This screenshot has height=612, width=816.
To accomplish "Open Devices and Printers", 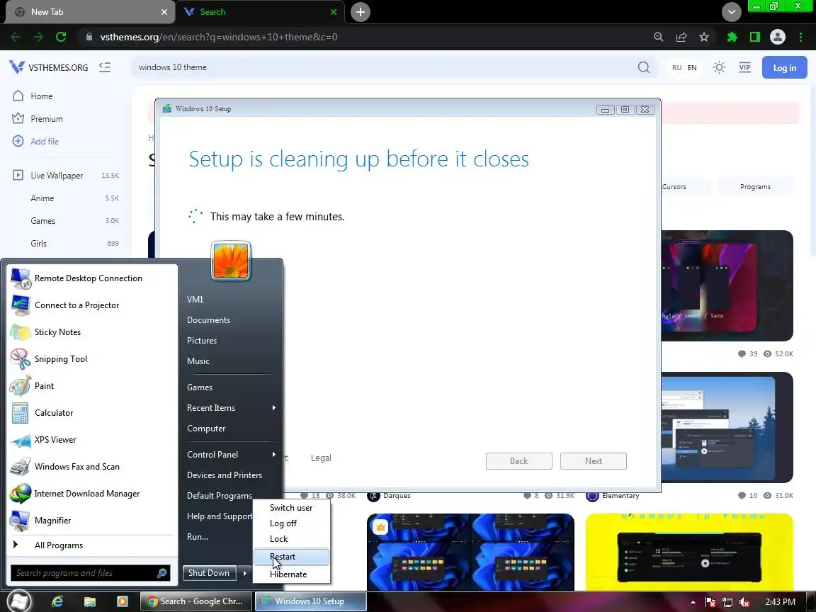I will pyautogui.click(x=225, y=475).
